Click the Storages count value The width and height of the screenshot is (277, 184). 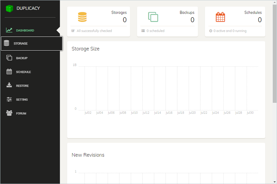point(125,20)
